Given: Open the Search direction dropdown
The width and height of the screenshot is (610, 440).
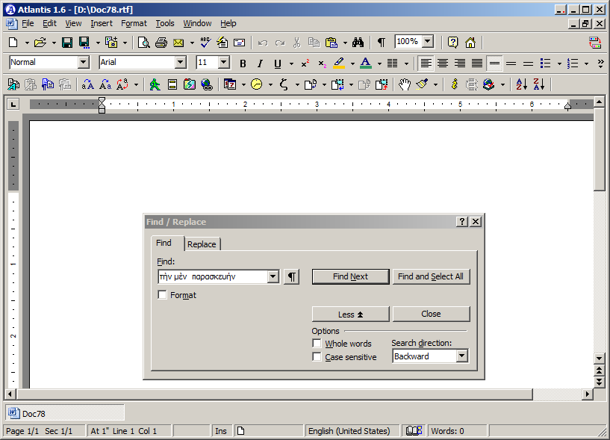Looking at the screenshot, I should [x=461, y=356].
